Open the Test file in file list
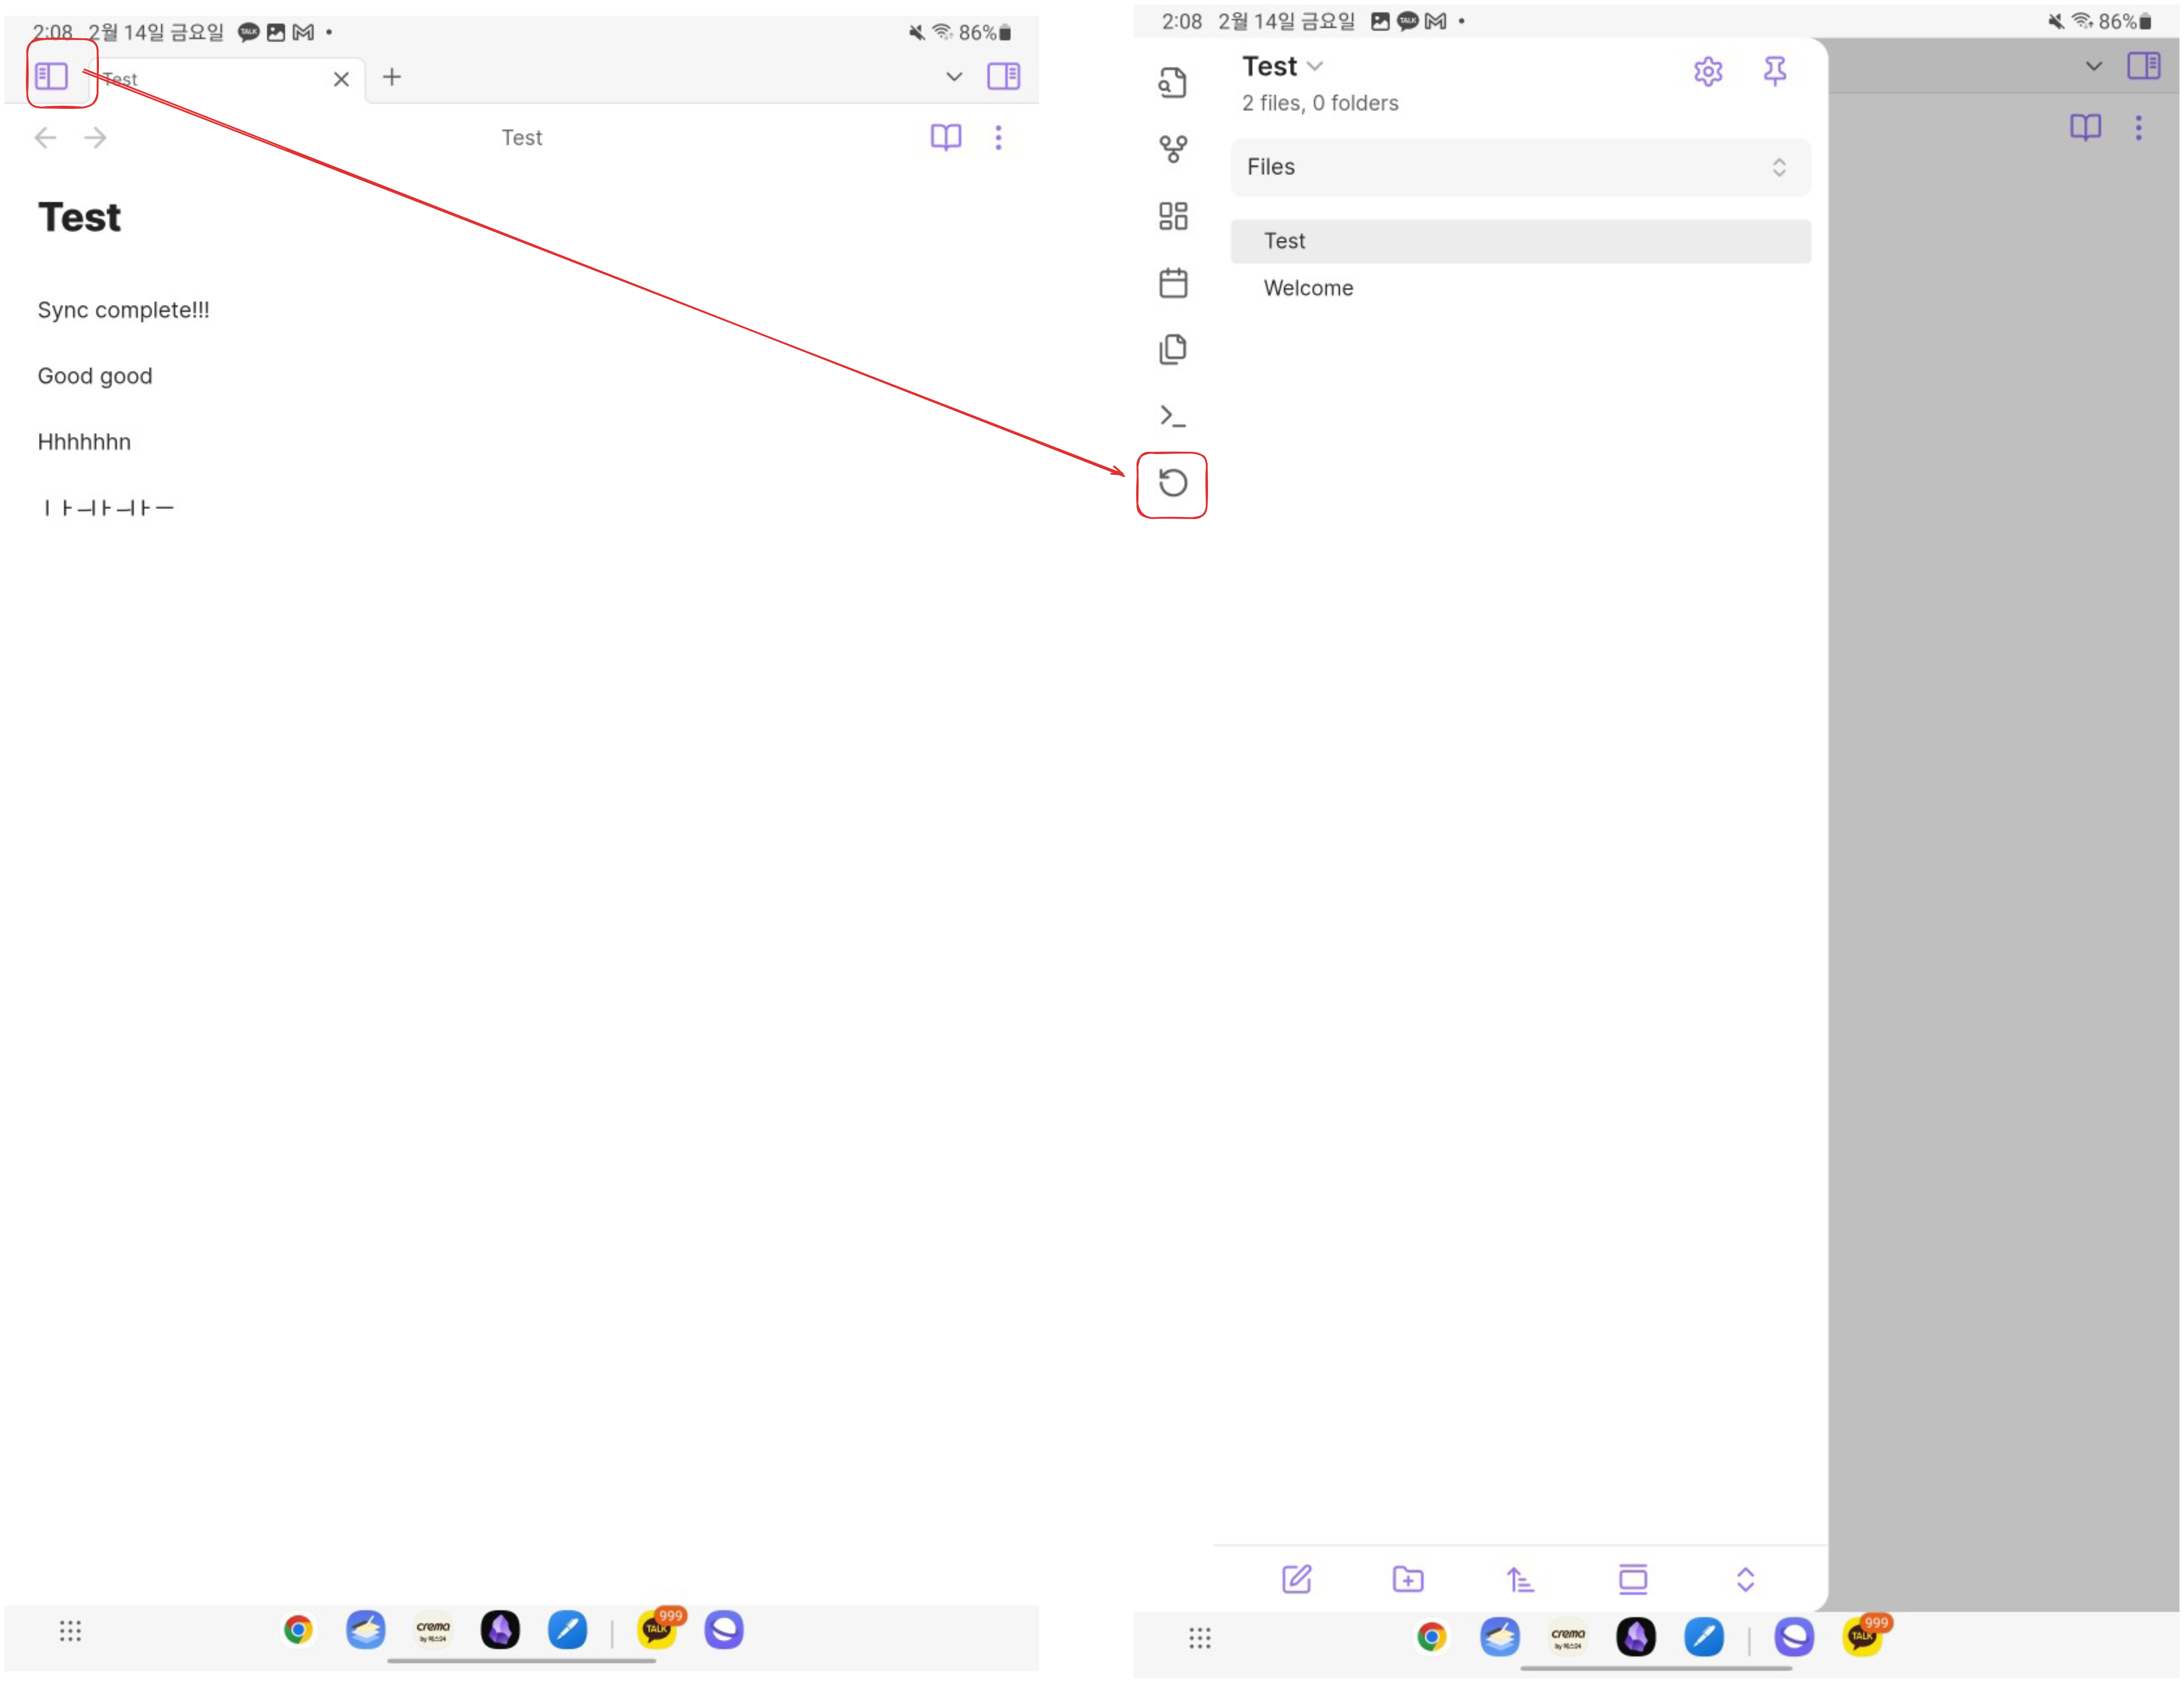Viewport: 2184px width, 1683px height. coord(1520,241)
